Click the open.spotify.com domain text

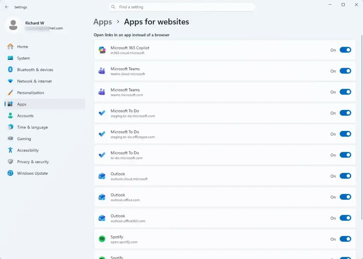pos(124,242)
